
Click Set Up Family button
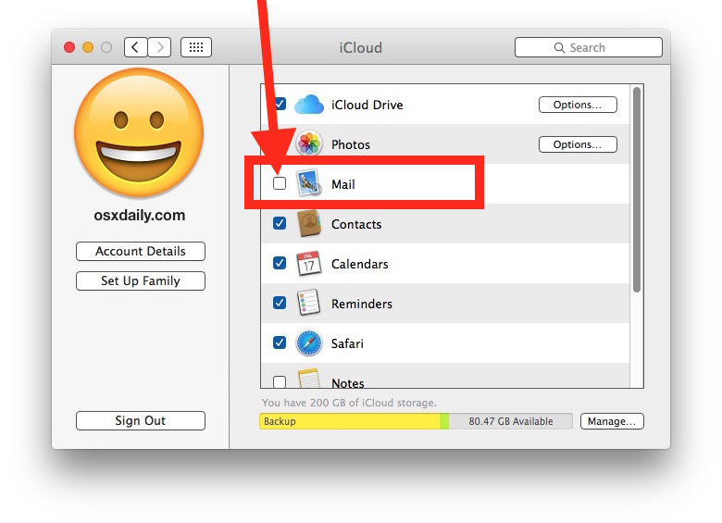(141, 280)
